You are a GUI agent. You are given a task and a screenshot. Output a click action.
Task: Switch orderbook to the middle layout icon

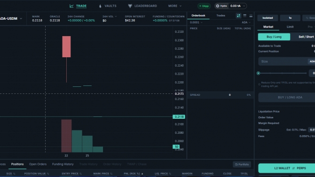(244, 15)
